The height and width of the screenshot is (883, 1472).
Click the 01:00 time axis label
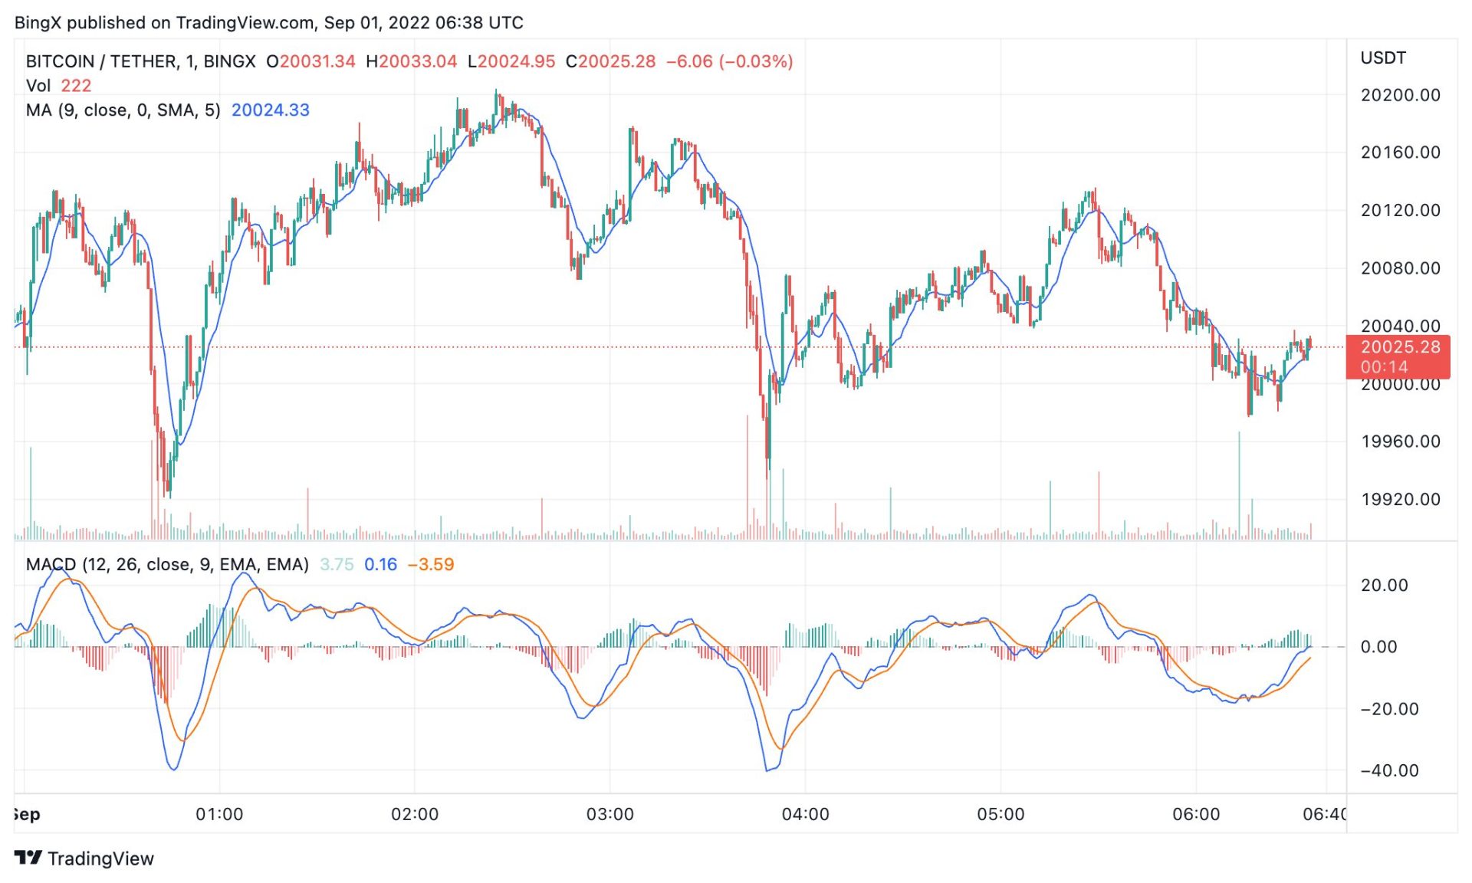click(x=219, y=814)
